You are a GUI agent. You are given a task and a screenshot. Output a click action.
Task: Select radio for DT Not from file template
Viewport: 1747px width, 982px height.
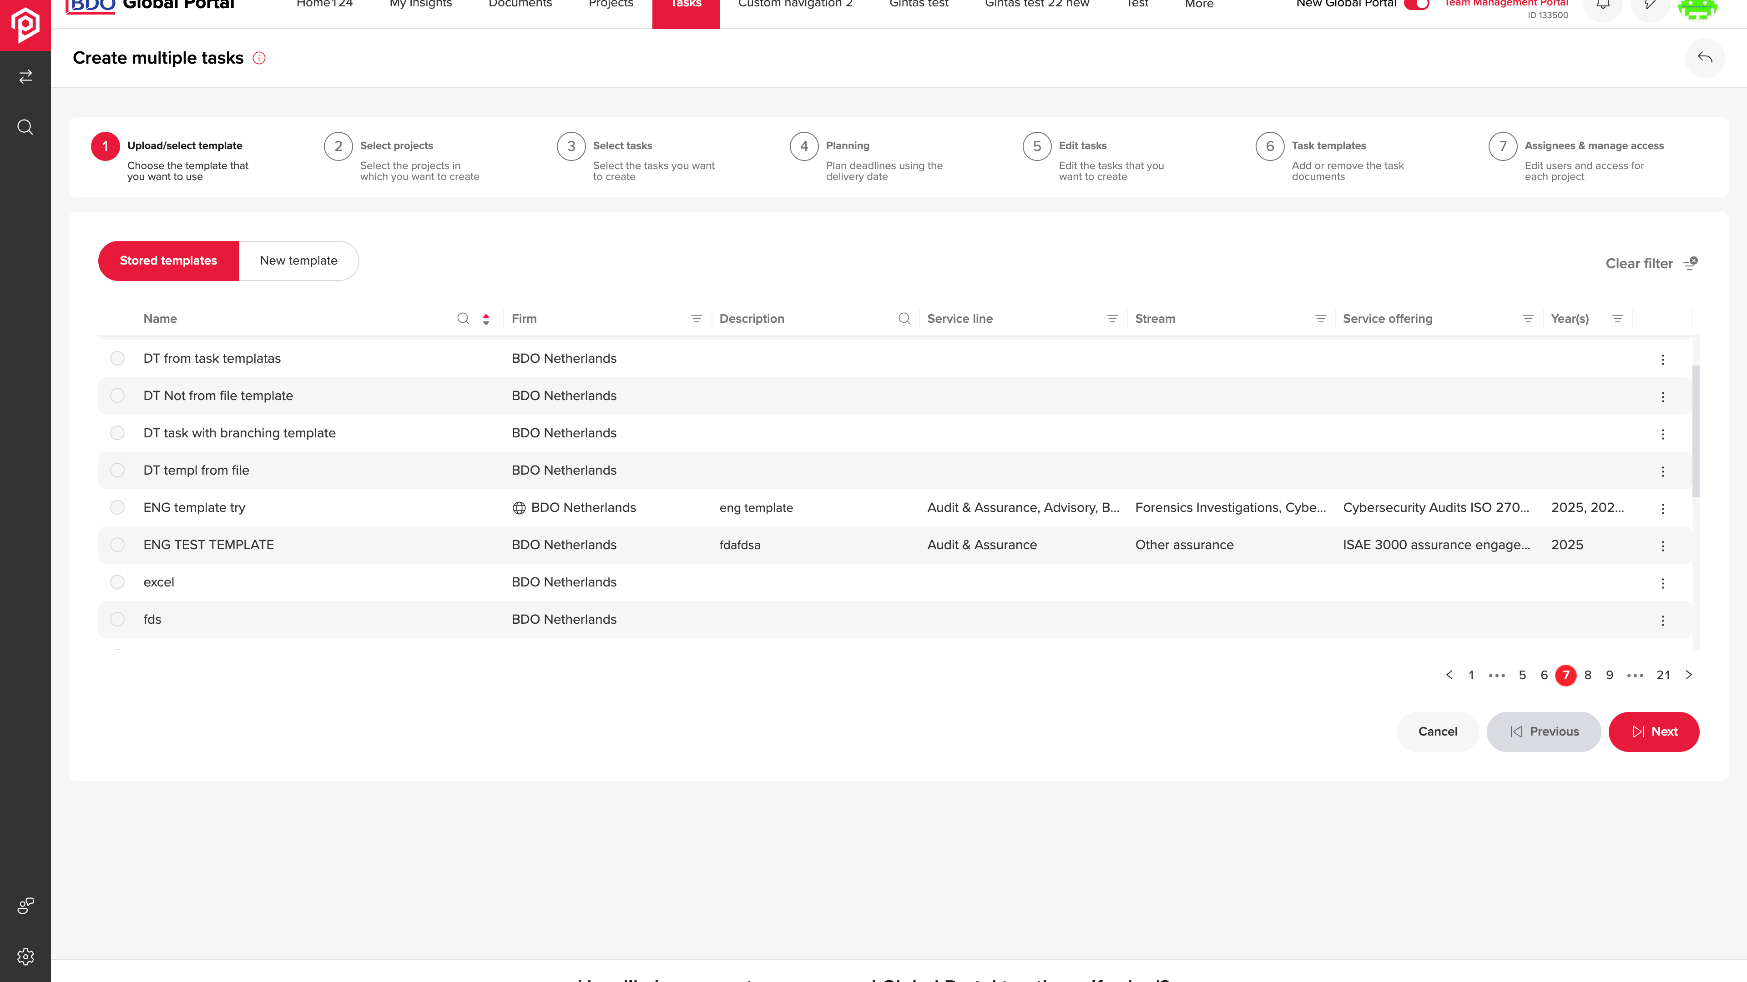pyautogui.click(x=117, y=396)
